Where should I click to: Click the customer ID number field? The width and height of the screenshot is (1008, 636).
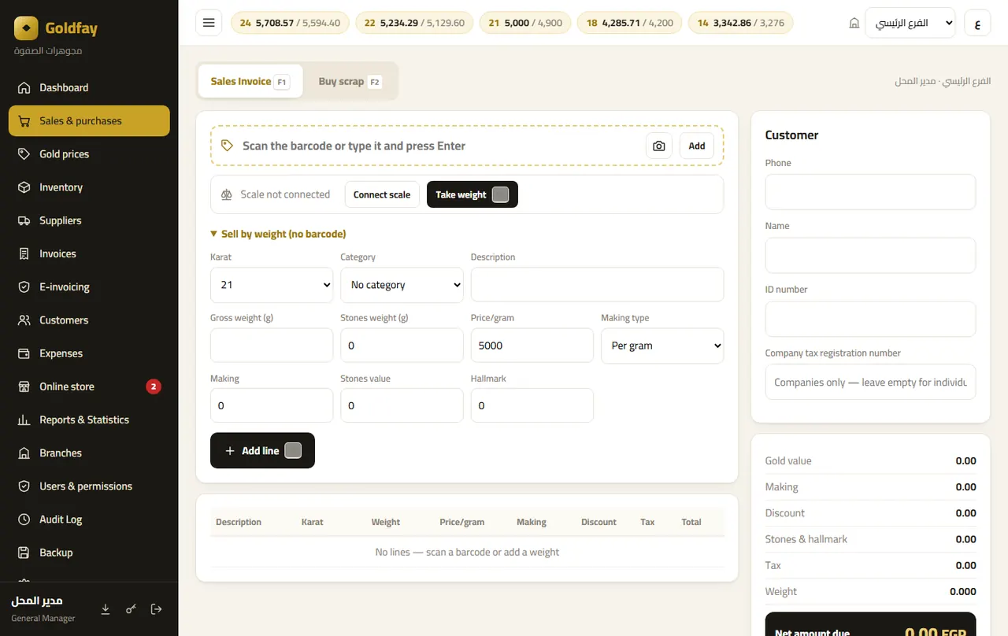(870, 319)
